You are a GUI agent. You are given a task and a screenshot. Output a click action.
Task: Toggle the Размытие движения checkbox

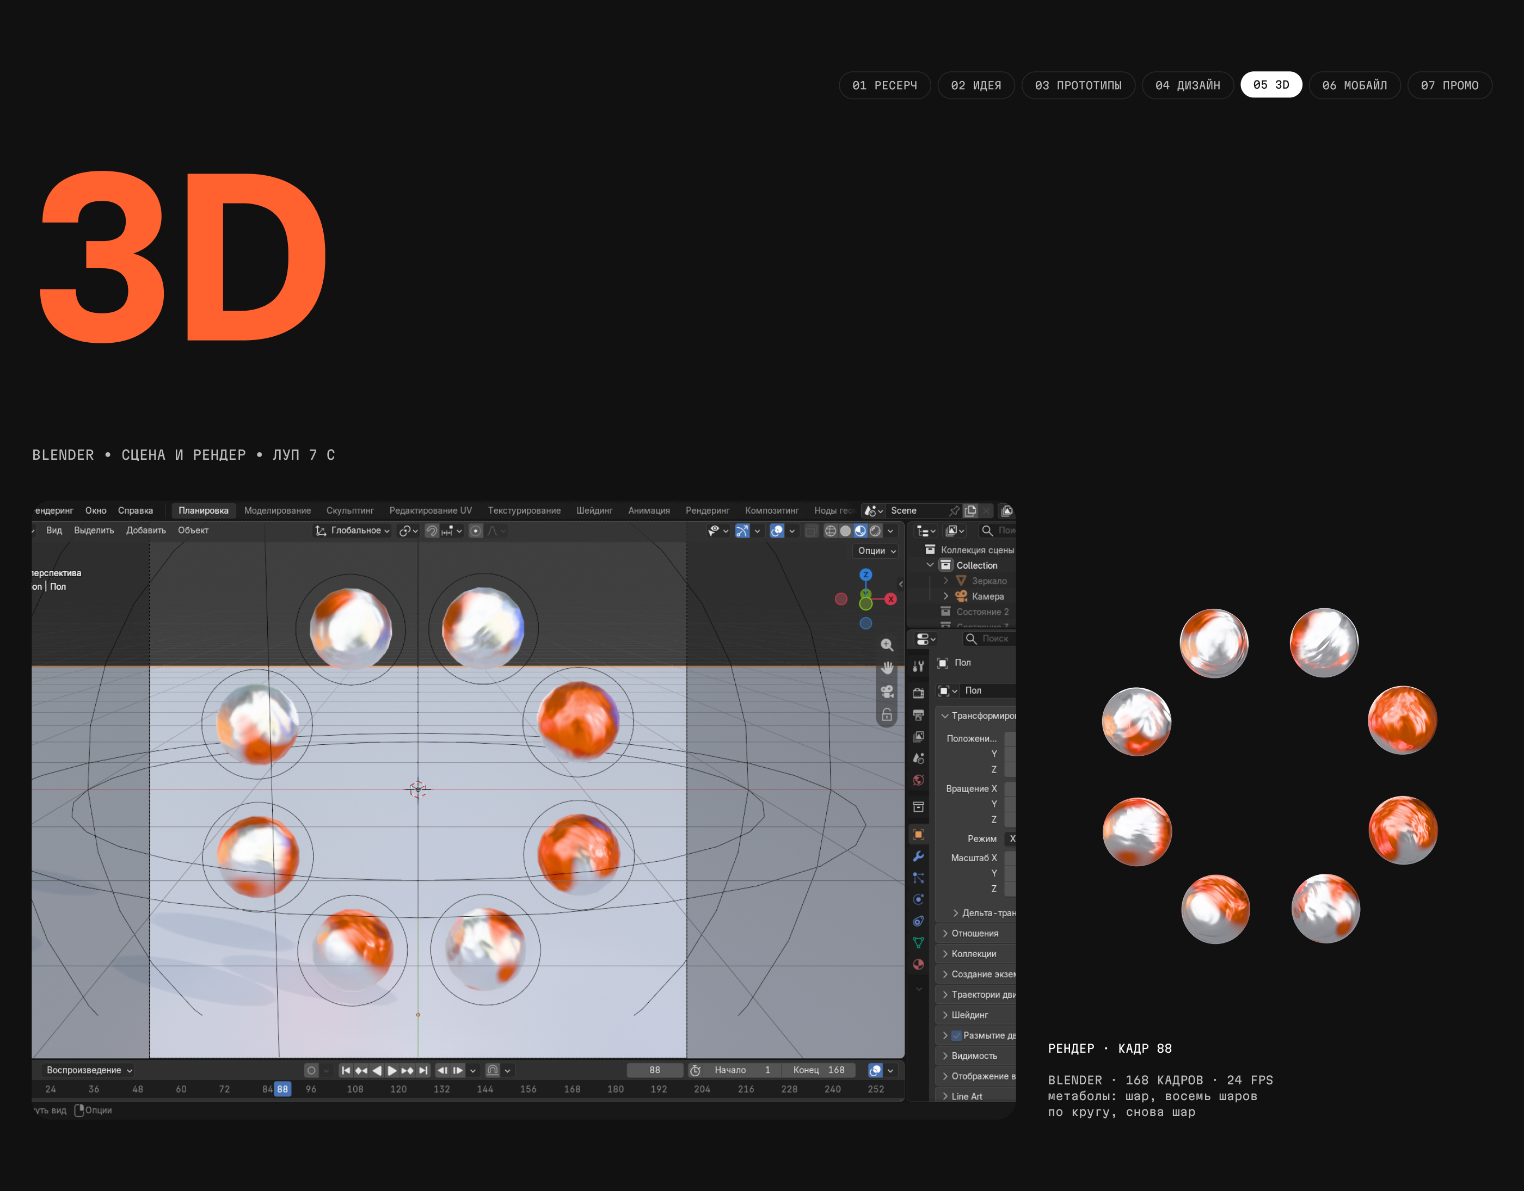(x=957, y=1035)
